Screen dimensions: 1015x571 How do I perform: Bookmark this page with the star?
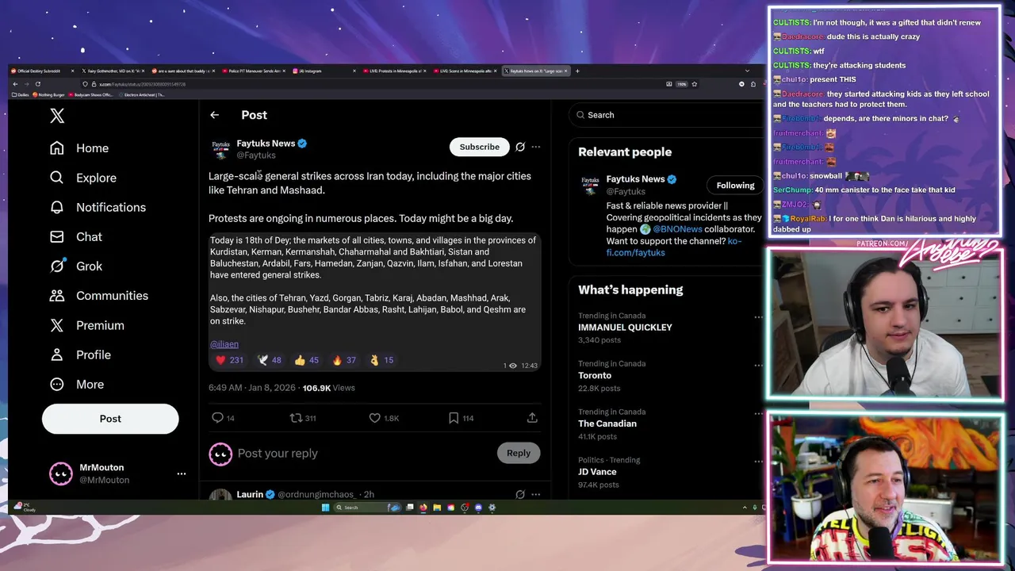[694, 84]
